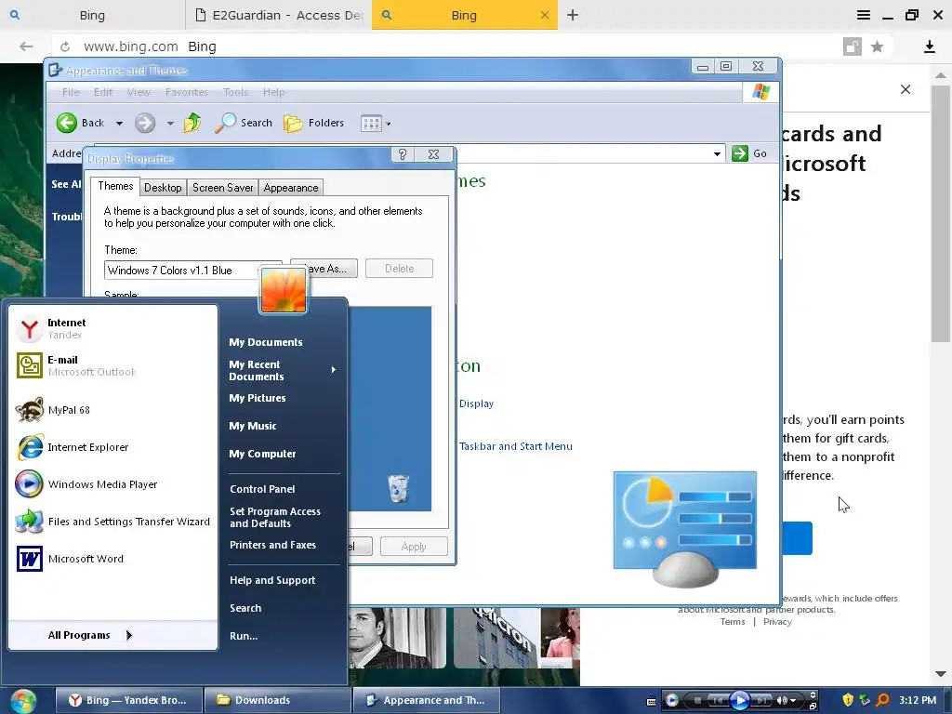Click browser back arrow in Yandex

click(26, 46)
